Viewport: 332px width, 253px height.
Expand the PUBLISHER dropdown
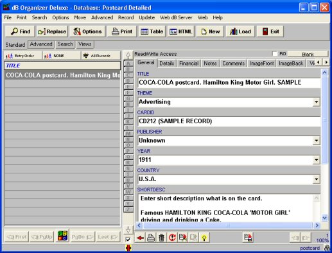(x=316, y=141)
